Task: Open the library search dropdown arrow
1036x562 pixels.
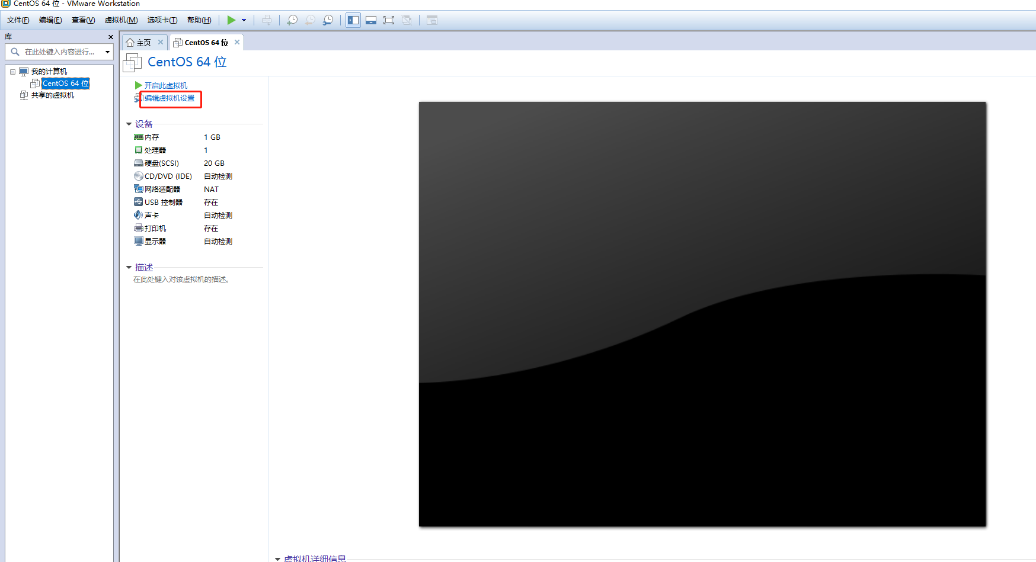Action: pos(107,52)
